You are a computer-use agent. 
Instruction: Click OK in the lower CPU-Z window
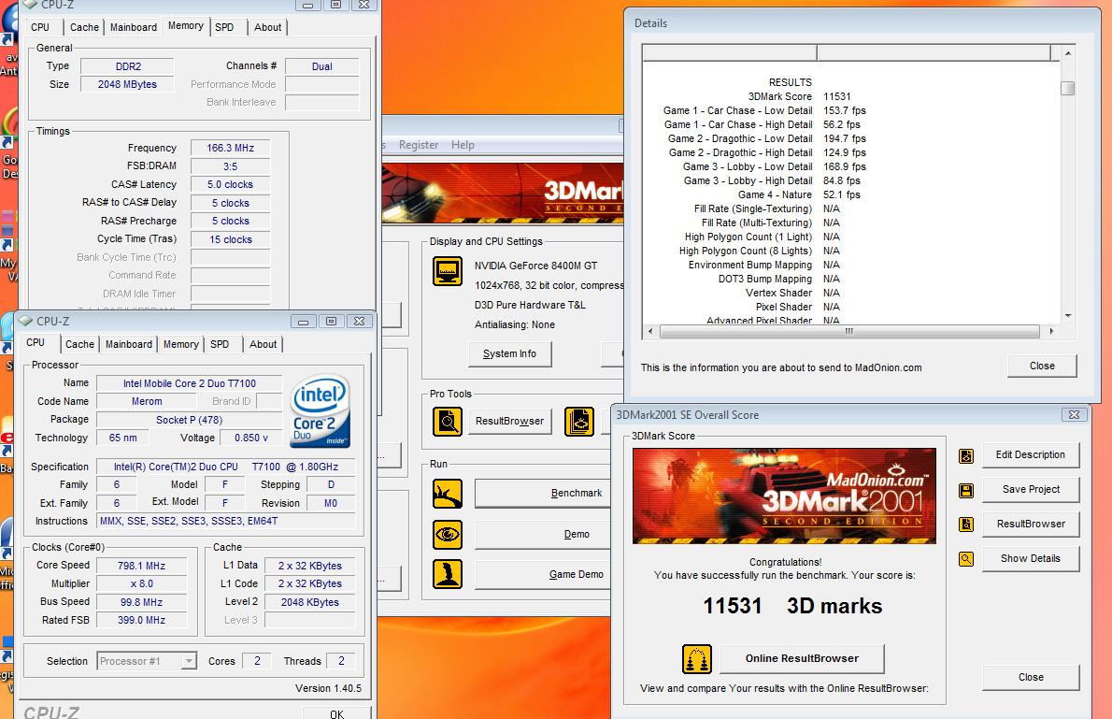pyautogui.click(x=336, y=713)
